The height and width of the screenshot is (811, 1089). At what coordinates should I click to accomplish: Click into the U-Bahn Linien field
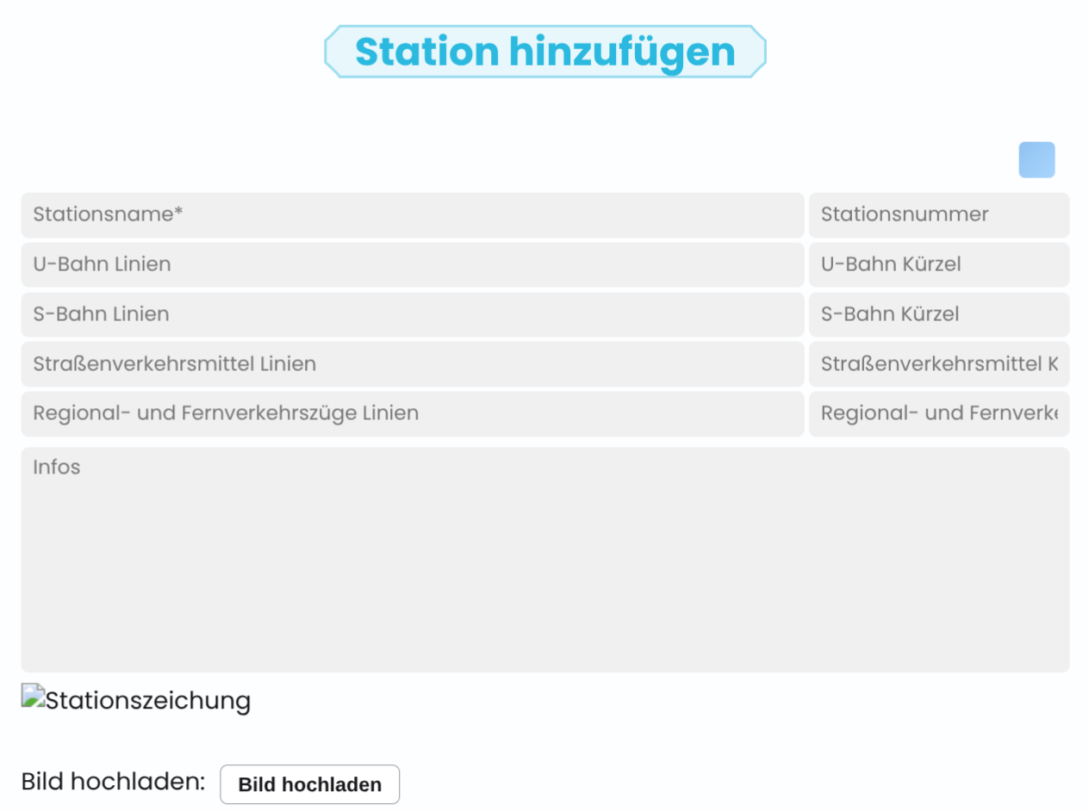tap(412, 264)
